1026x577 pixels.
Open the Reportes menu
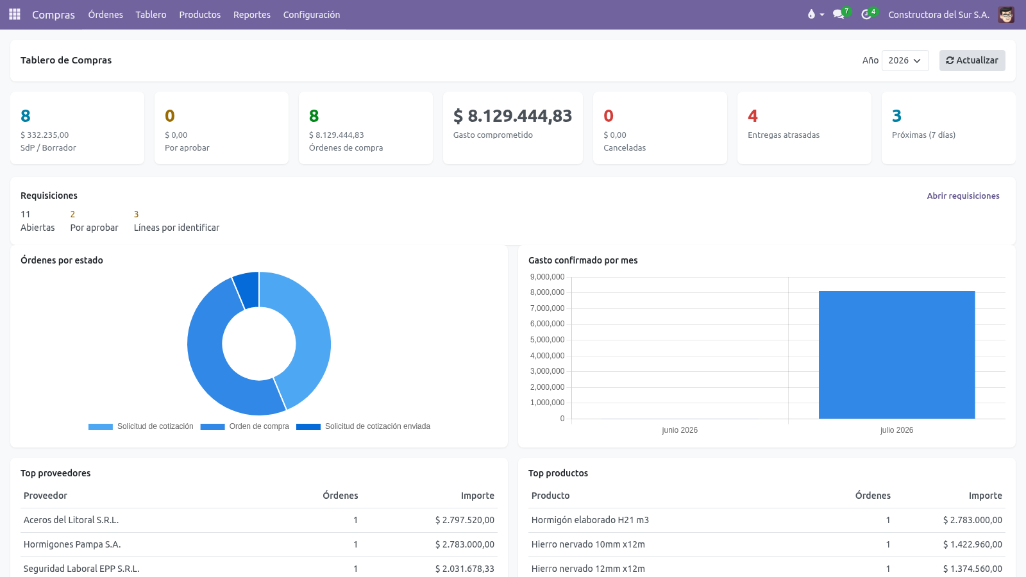click(x=252, y=14)
